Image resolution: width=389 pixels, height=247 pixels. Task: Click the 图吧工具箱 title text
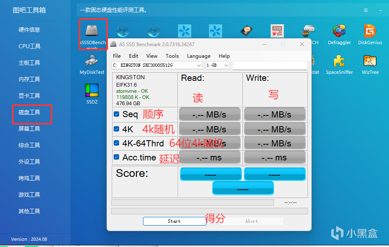pyautogui.click(x=29, y=10)
